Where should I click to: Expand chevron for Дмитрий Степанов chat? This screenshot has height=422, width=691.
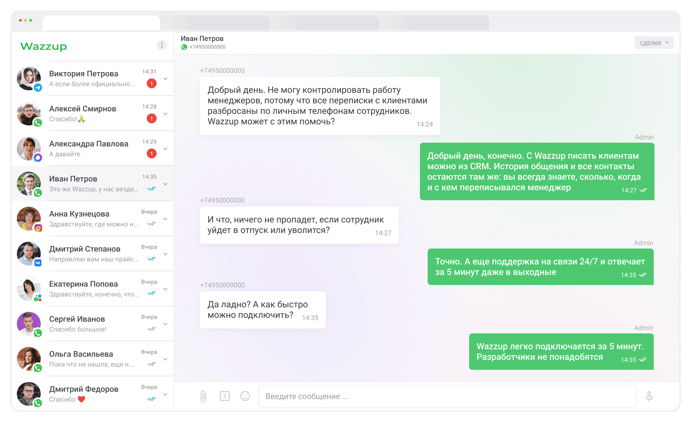coord(165,254)
